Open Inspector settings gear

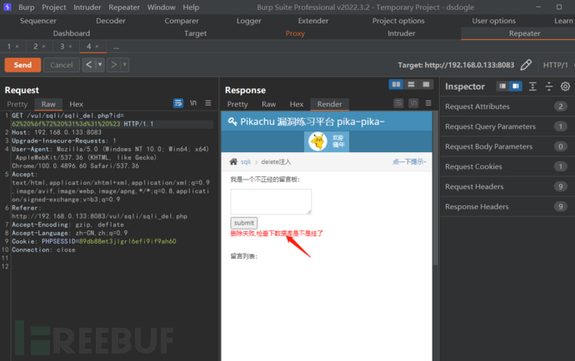pos(565,87)
